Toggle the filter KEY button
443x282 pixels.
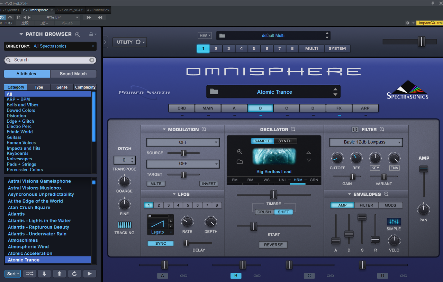click(375, 168)
